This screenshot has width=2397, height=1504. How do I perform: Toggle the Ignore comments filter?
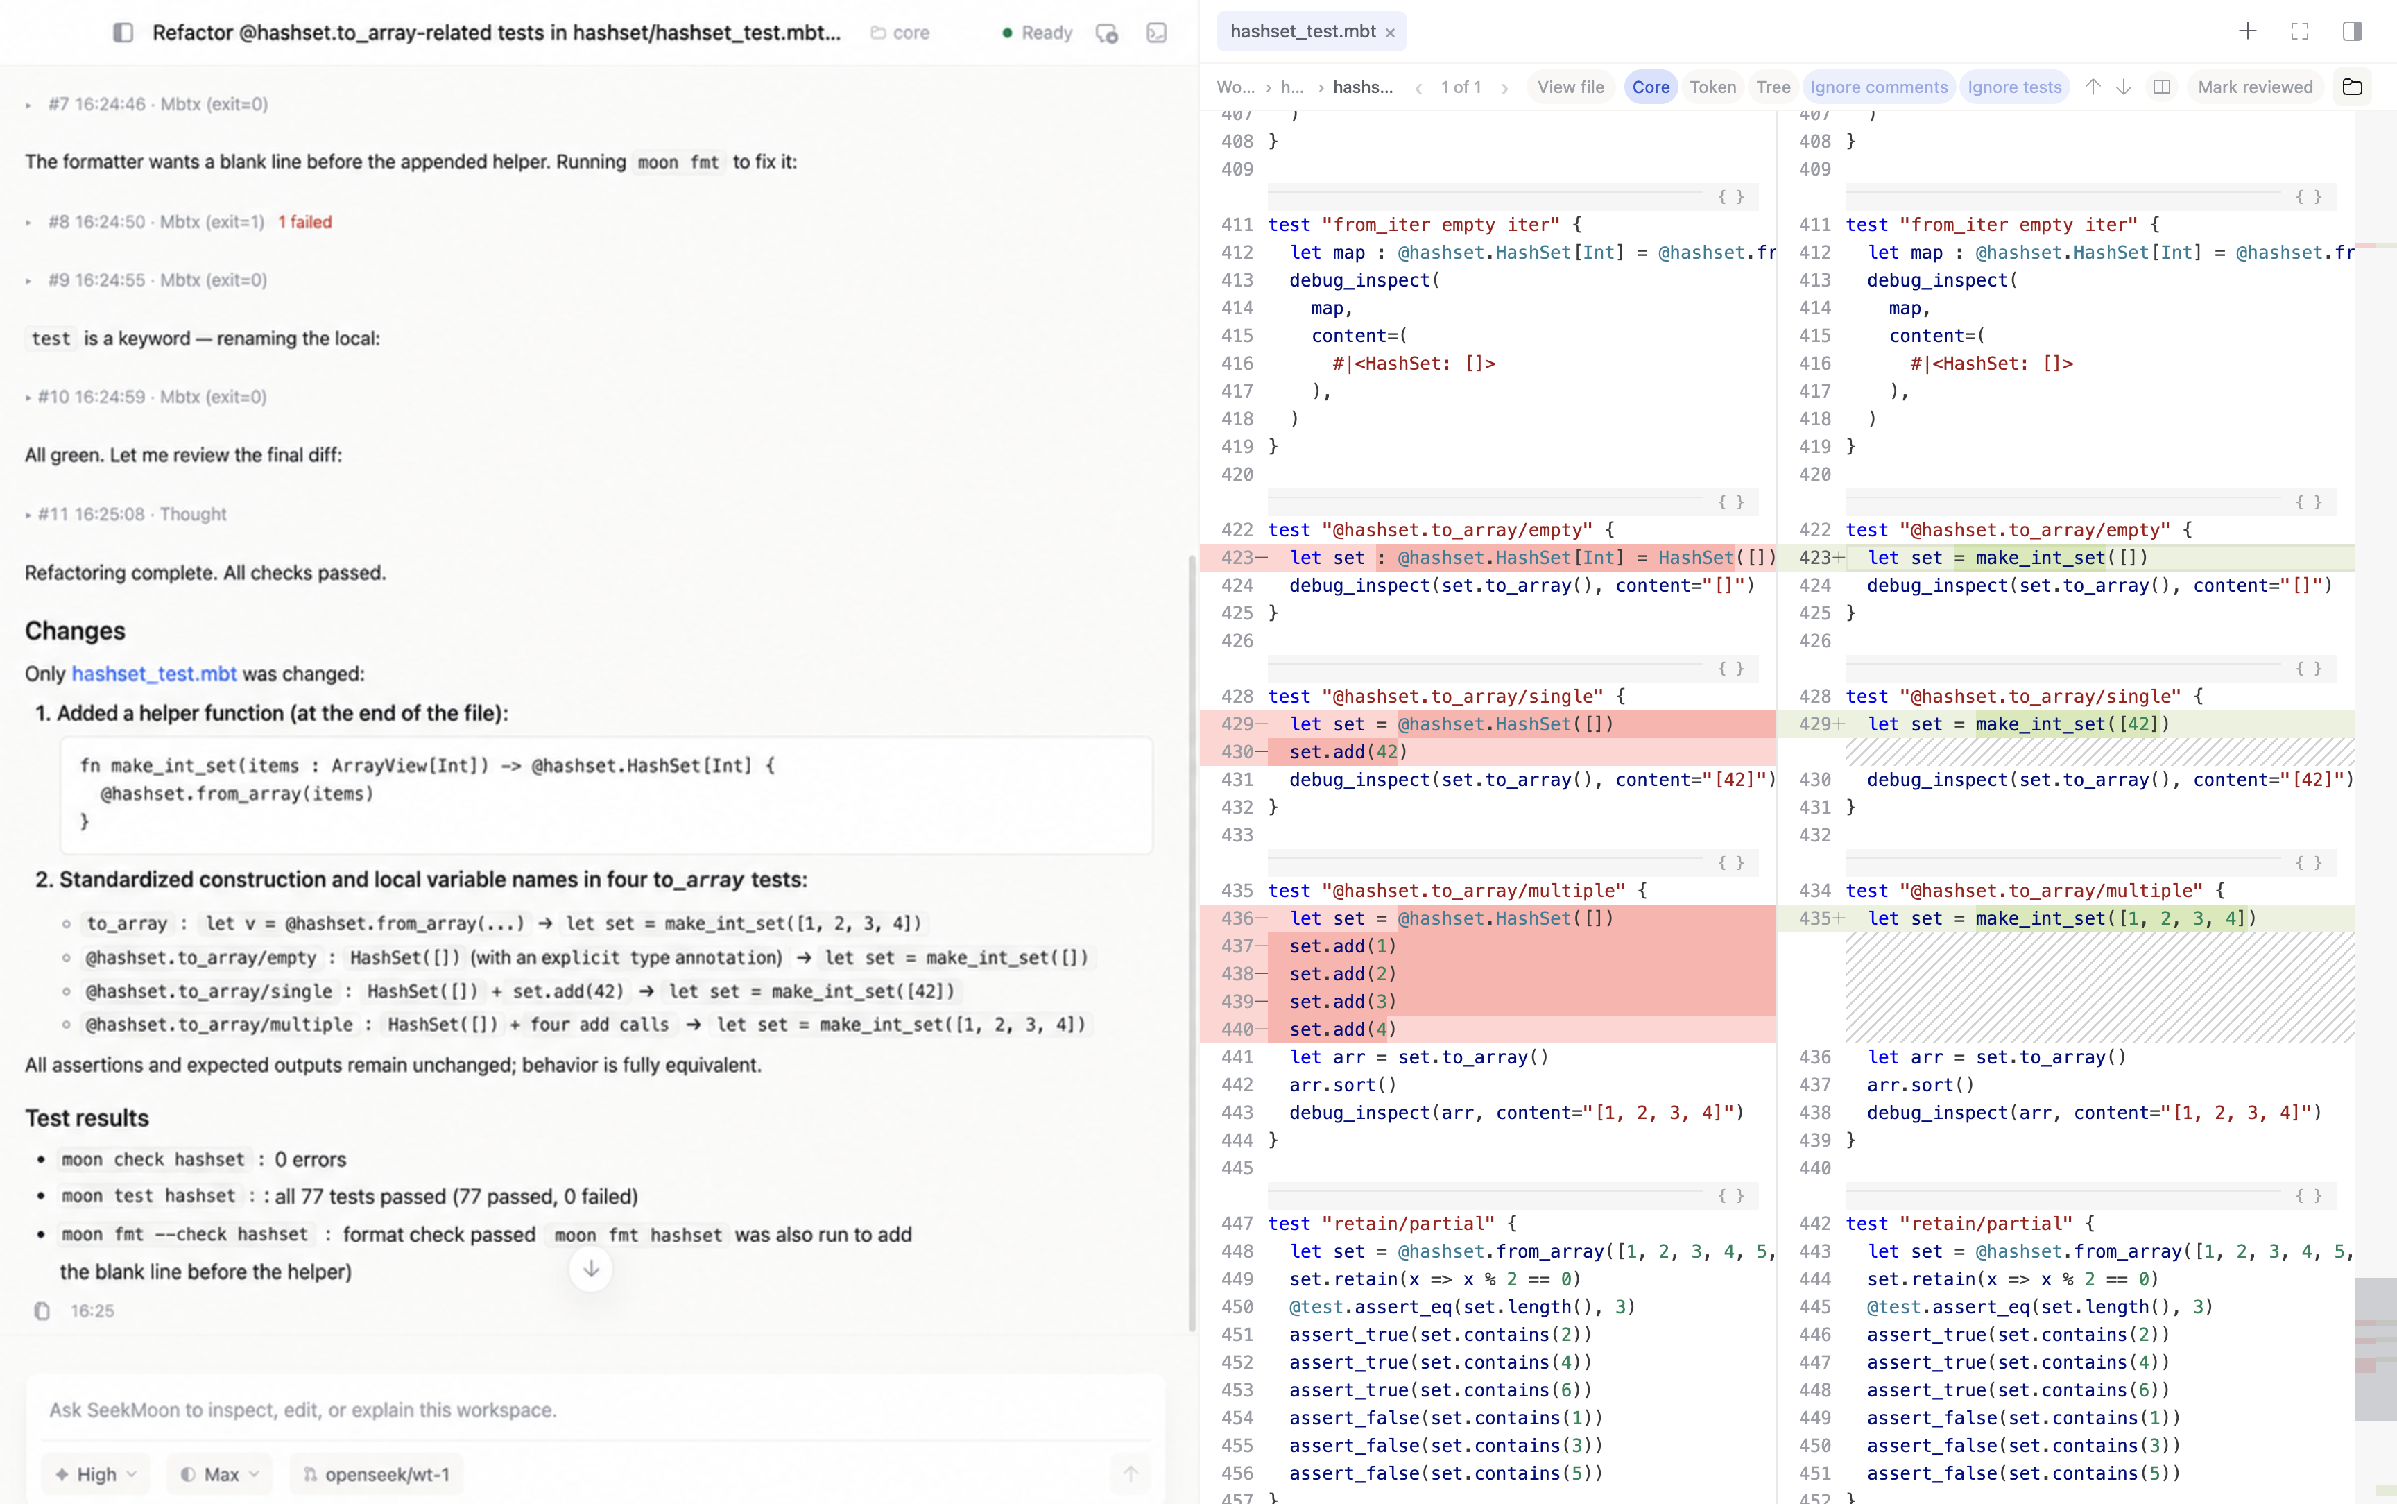tap(1878, 87)
